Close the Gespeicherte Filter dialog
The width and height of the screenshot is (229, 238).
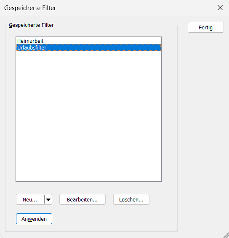[220, 8]
